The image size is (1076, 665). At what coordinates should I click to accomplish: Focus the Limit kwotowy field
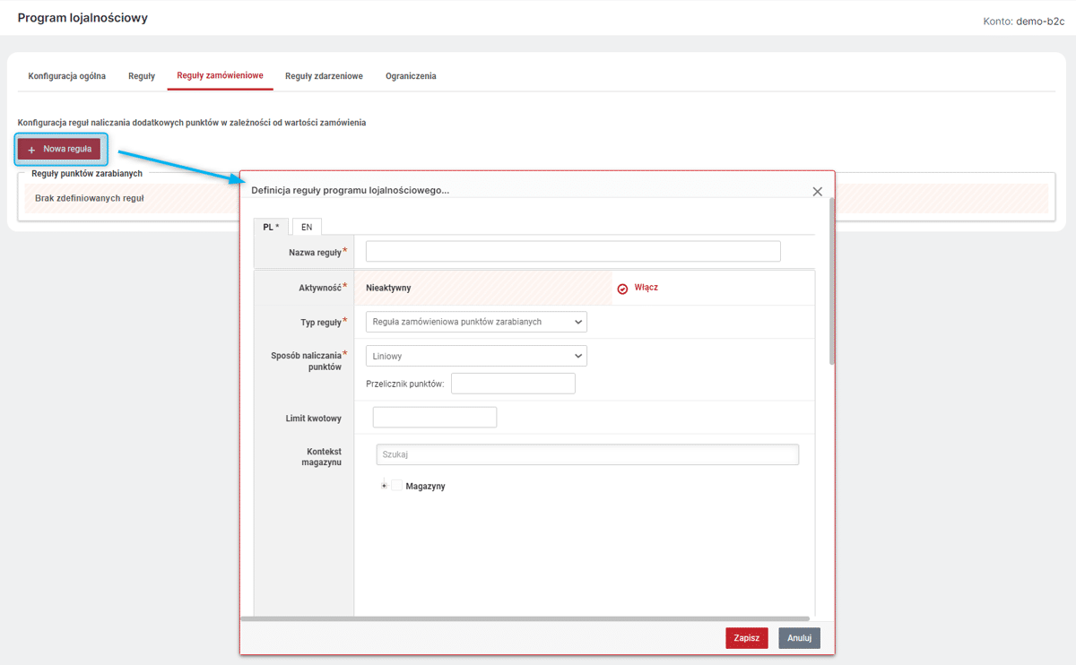pos(435,417)
